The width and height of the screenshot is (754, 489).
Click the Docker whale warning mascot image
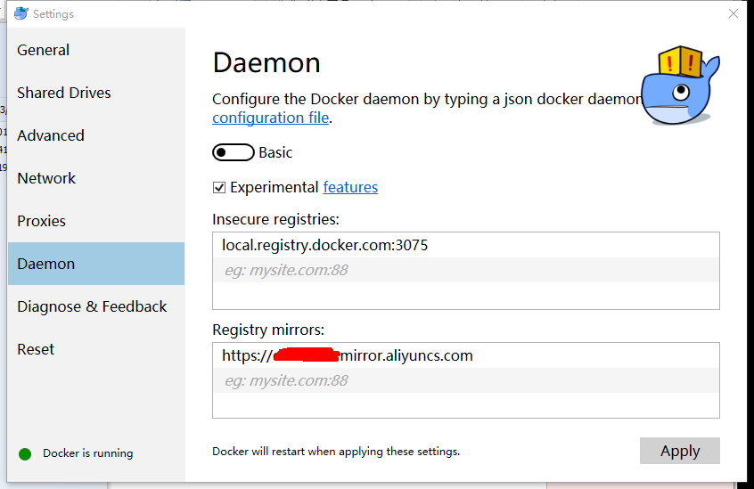(680, 86)
